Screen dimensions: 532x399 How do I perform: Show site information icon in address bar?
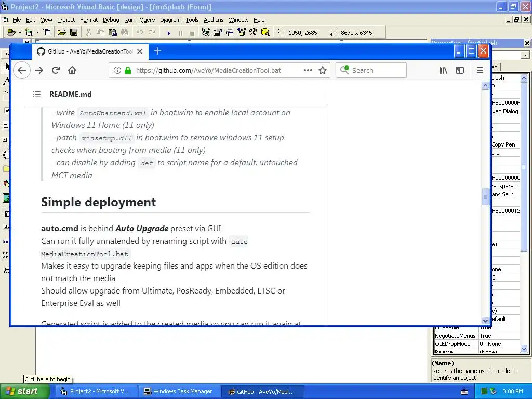[x=117, y=70]
